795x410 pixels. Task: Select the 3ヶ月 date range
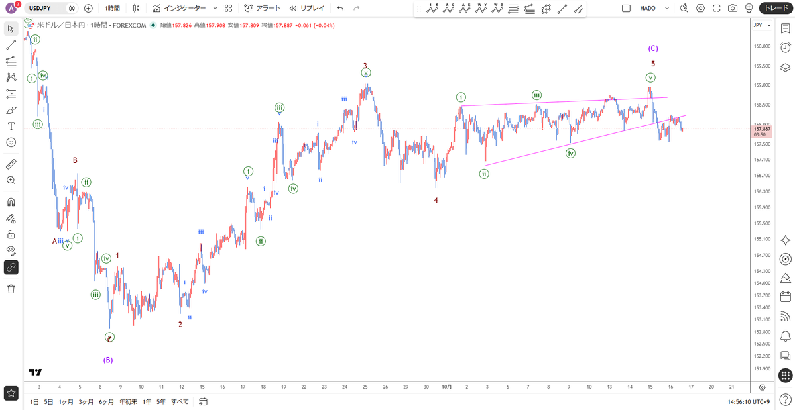point(86,402)
